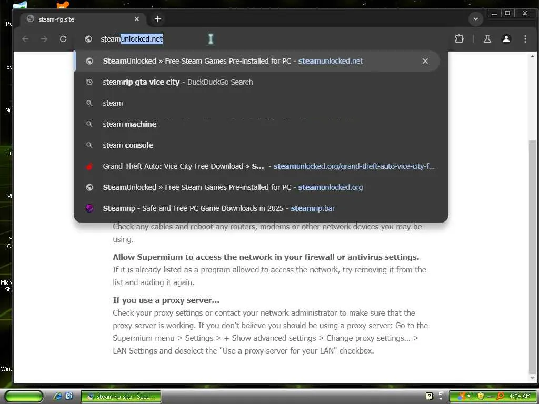Reload the current page

(63, 39)
